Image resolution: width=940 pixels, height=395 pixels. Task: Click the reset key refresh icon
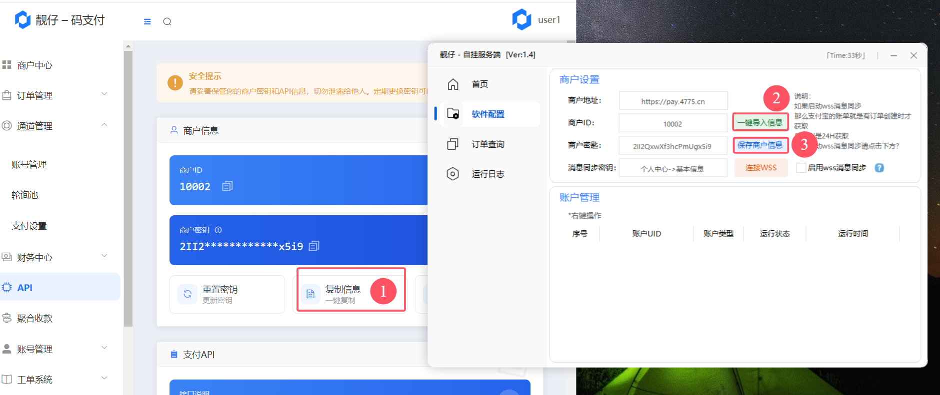[x=187, y=294]
